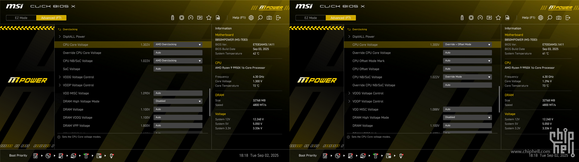The image size is (579, 162).
Task: Click the DRAM VPP Voltage Auto field
Action: tap(178, 125)
